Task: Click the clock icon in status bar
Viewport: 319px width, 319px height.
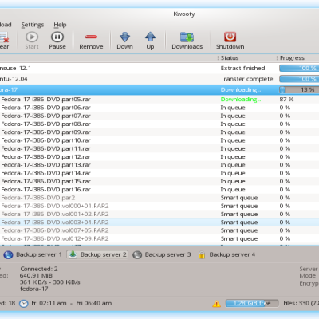Action: 24,304
